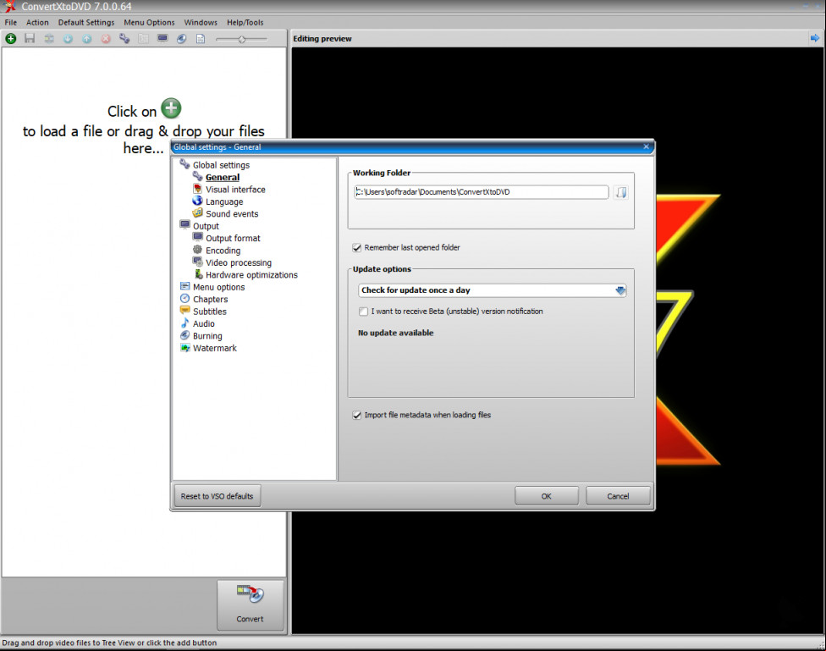The width and height of the screenshot is (826, 651).
Task: Select Chapters settings
Action: (x=210, y=299)
